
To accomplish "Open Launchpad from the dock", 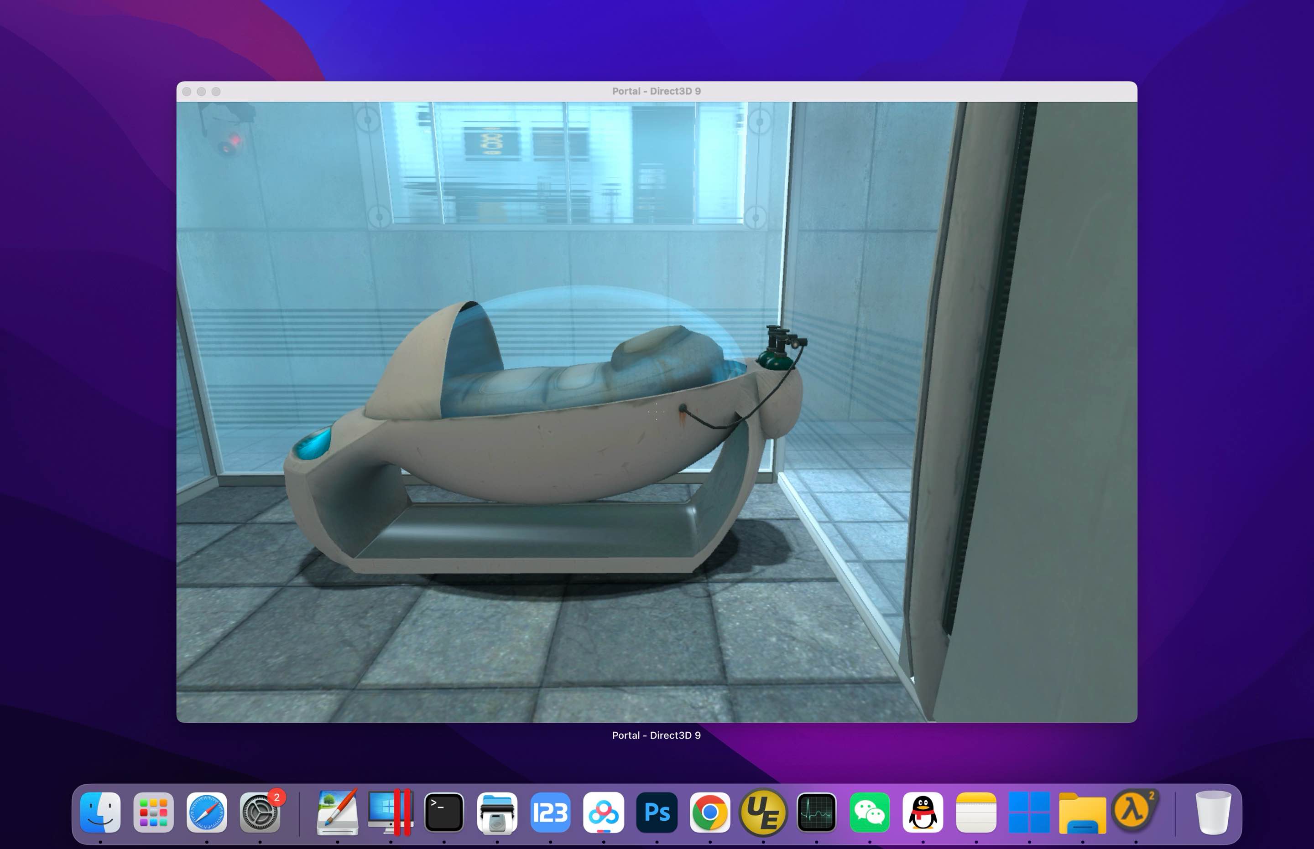I will (x=153, y=813).
